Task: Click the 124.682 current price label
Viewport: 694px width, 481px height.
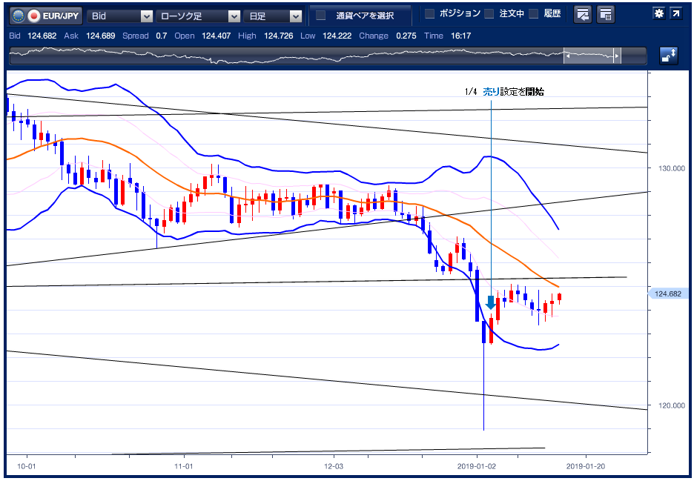Action: point(668,293)
